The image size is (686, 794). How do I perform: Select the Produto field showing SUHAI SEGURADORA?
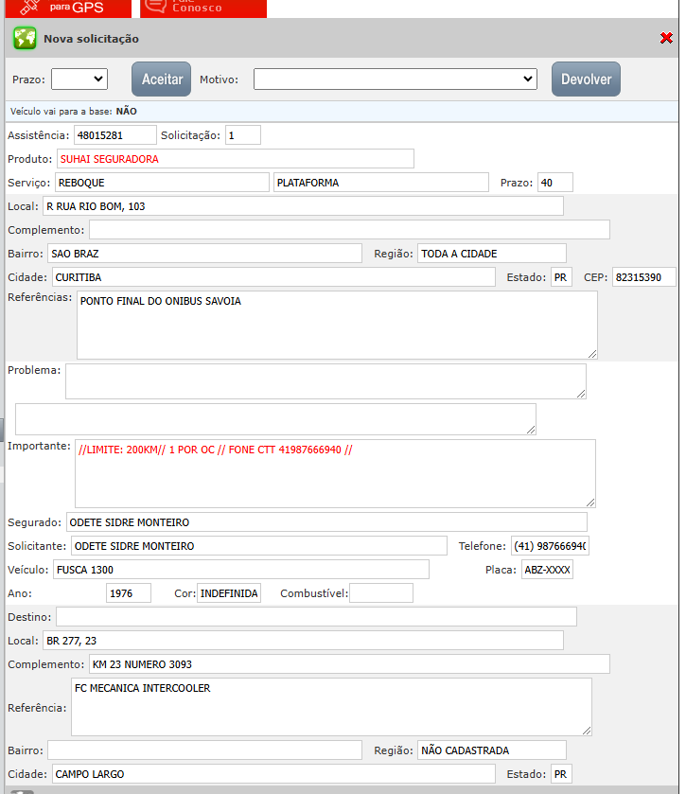[235, 159]
